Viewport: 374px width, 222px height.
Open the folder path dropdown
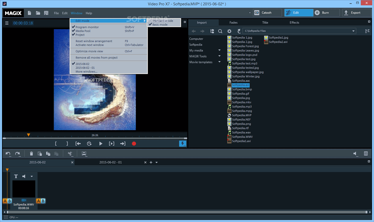point(353,31)
